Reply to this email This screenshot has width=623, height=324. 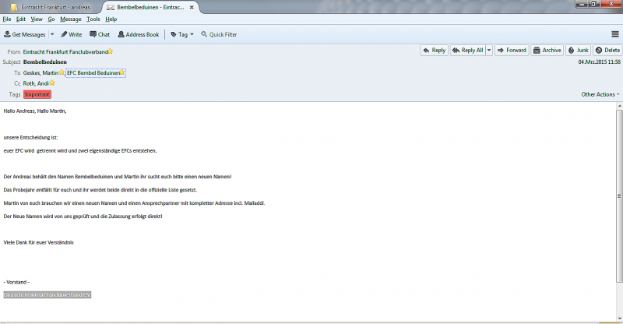[435, 50]
